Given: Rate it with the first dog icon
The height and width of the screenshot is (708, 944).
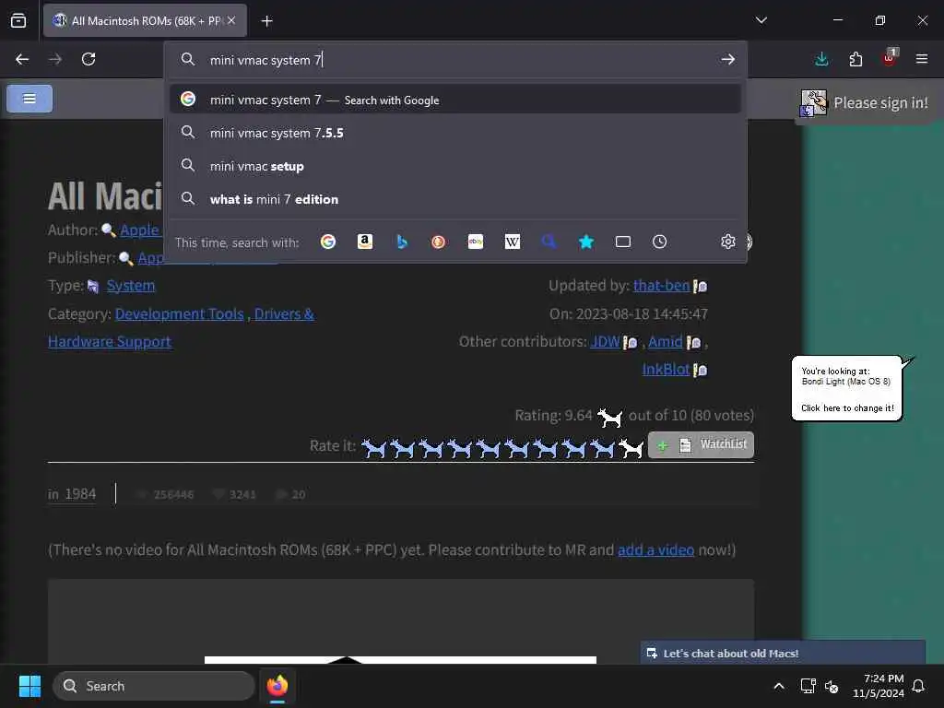Looking at the screenshot, I should pos(373,447).
